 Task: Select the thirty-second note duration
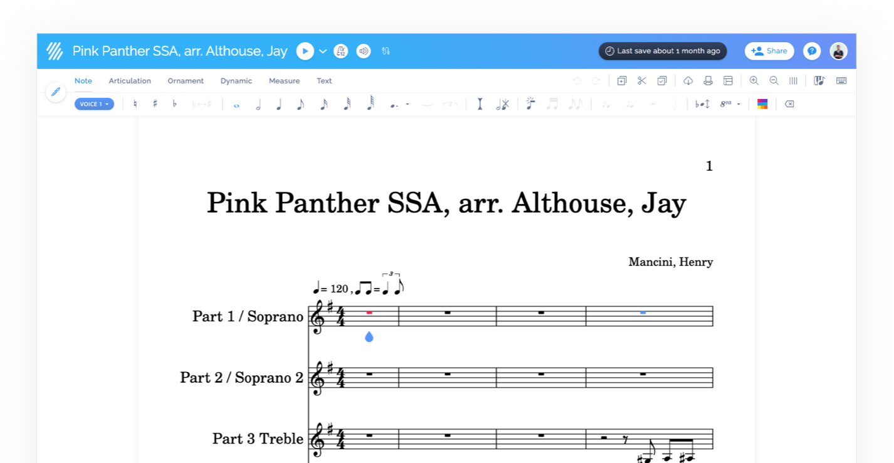tap(347, 105)
